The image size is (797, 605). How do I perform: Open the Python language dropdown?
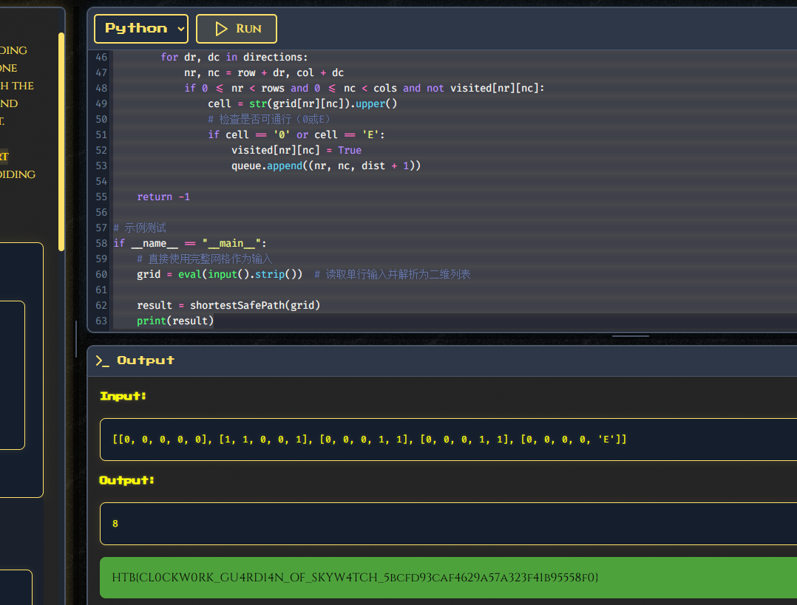[140, 29]
